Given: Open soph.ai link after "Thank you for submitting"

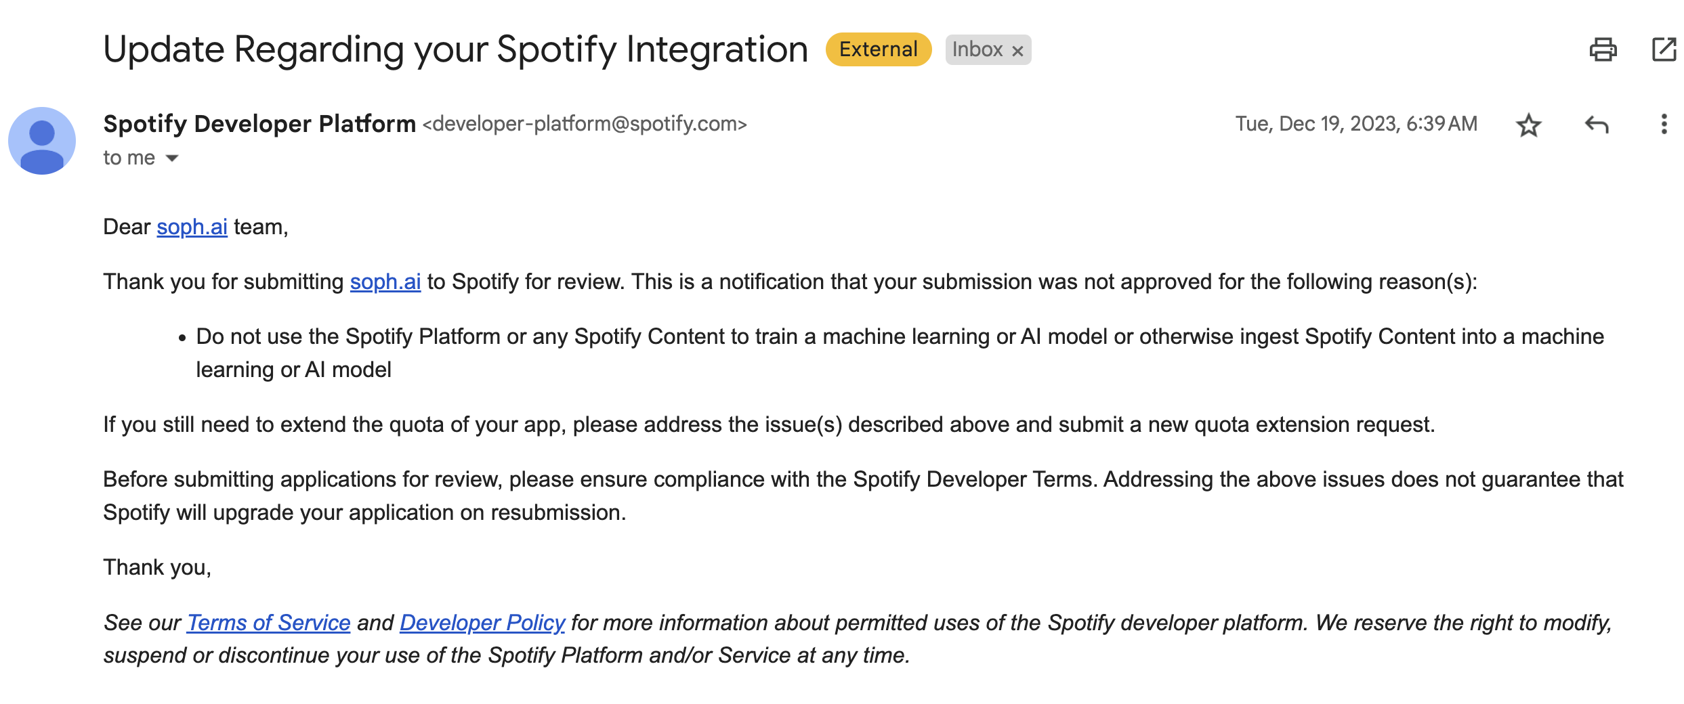Looking at the screenshot, I should tap(385, 282).
